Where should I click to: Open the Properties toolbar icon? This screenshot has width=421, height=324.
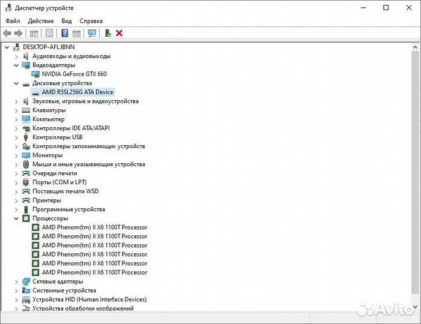point(49,33)
